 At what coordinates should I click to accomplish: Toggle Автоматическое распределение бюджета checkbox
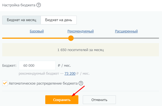coord(5,83)
